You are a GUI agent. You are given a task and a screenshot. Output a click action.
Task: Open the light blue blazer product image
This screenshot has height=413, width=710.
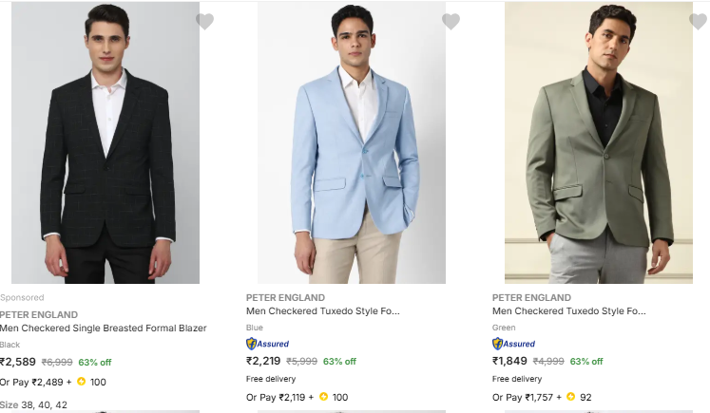click(352, 142)
